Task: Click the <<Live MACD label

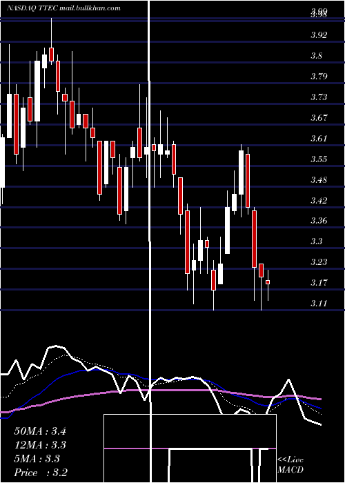Action: (290, 464)
